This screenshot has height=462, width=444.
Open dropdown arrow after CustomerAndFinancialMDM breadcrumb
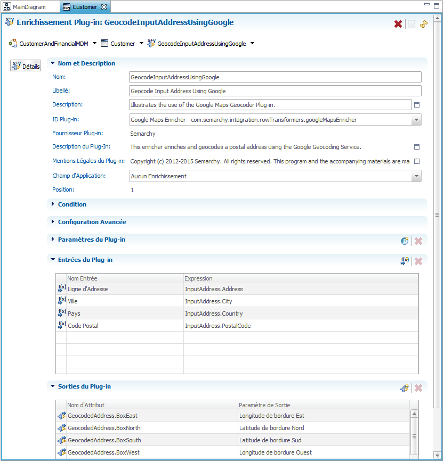94,43
